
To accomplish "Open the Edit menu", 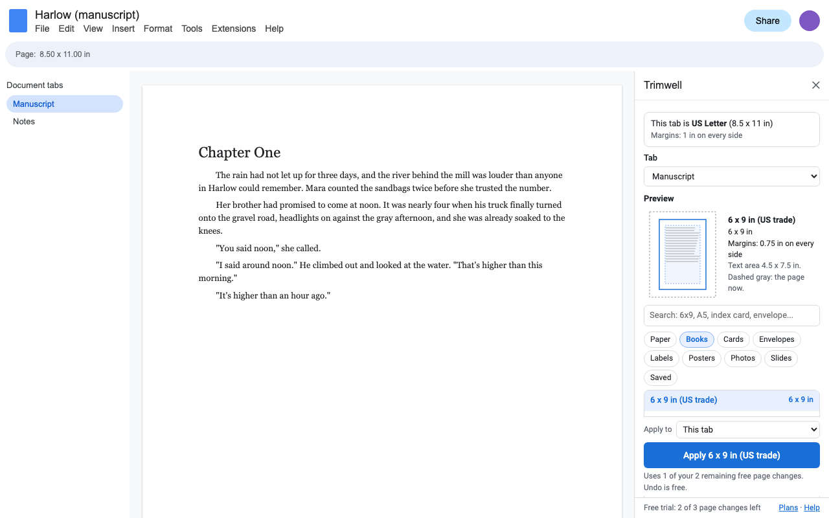I will tap(66, 28).
